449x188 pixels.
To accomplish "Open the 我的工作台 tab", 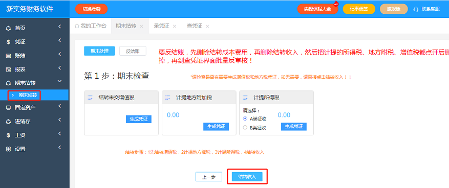I will 91,26.
